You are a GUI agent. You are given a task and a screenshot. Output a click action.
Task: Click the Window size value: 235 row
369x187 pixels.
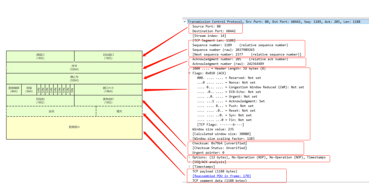213,129
